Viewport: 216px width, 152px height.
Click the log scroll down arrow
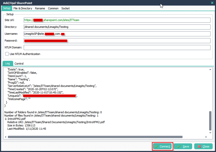pos(210,133)
